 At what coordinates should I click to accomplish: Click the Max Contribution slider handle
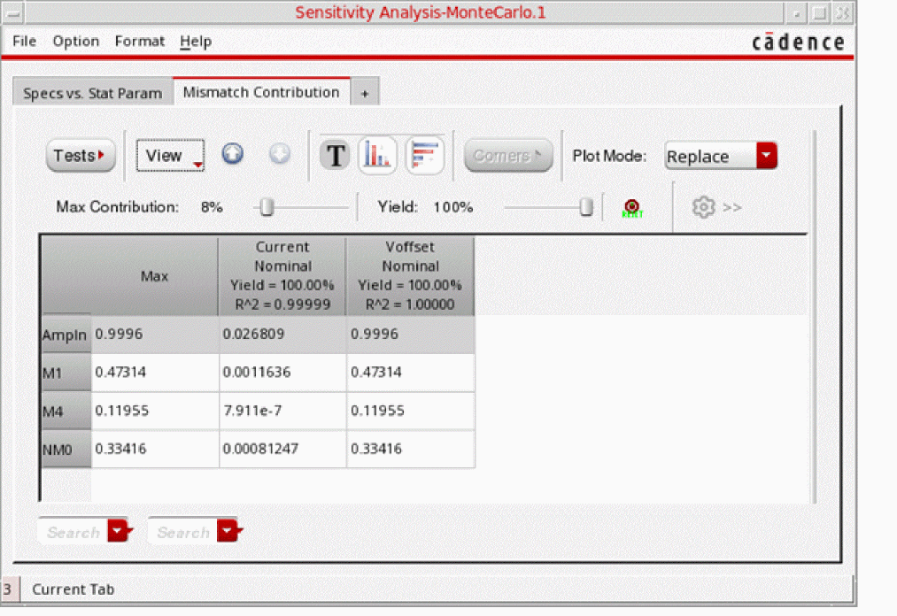point(267,207)
